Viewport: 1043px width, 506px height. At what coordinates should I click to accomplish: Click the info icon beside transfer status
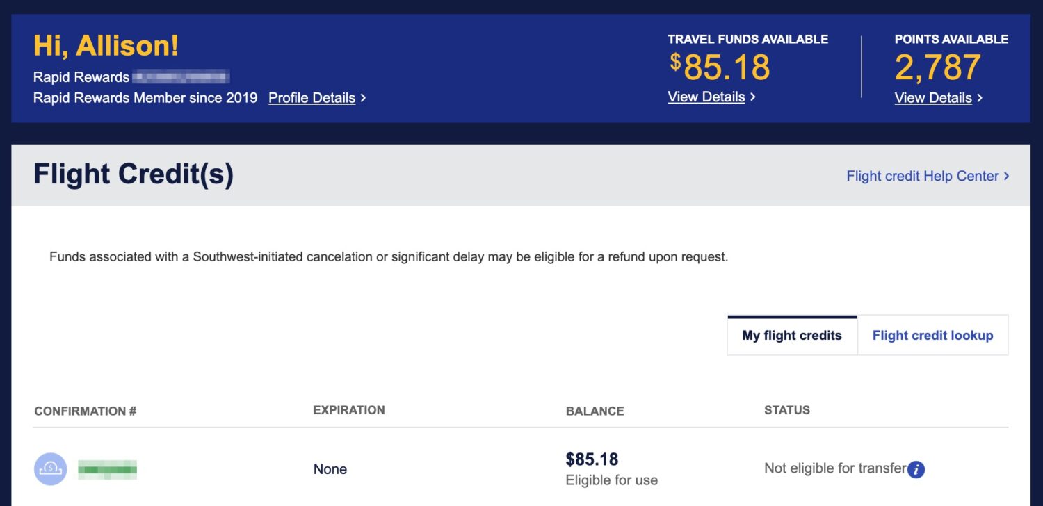tap(916, 470)
